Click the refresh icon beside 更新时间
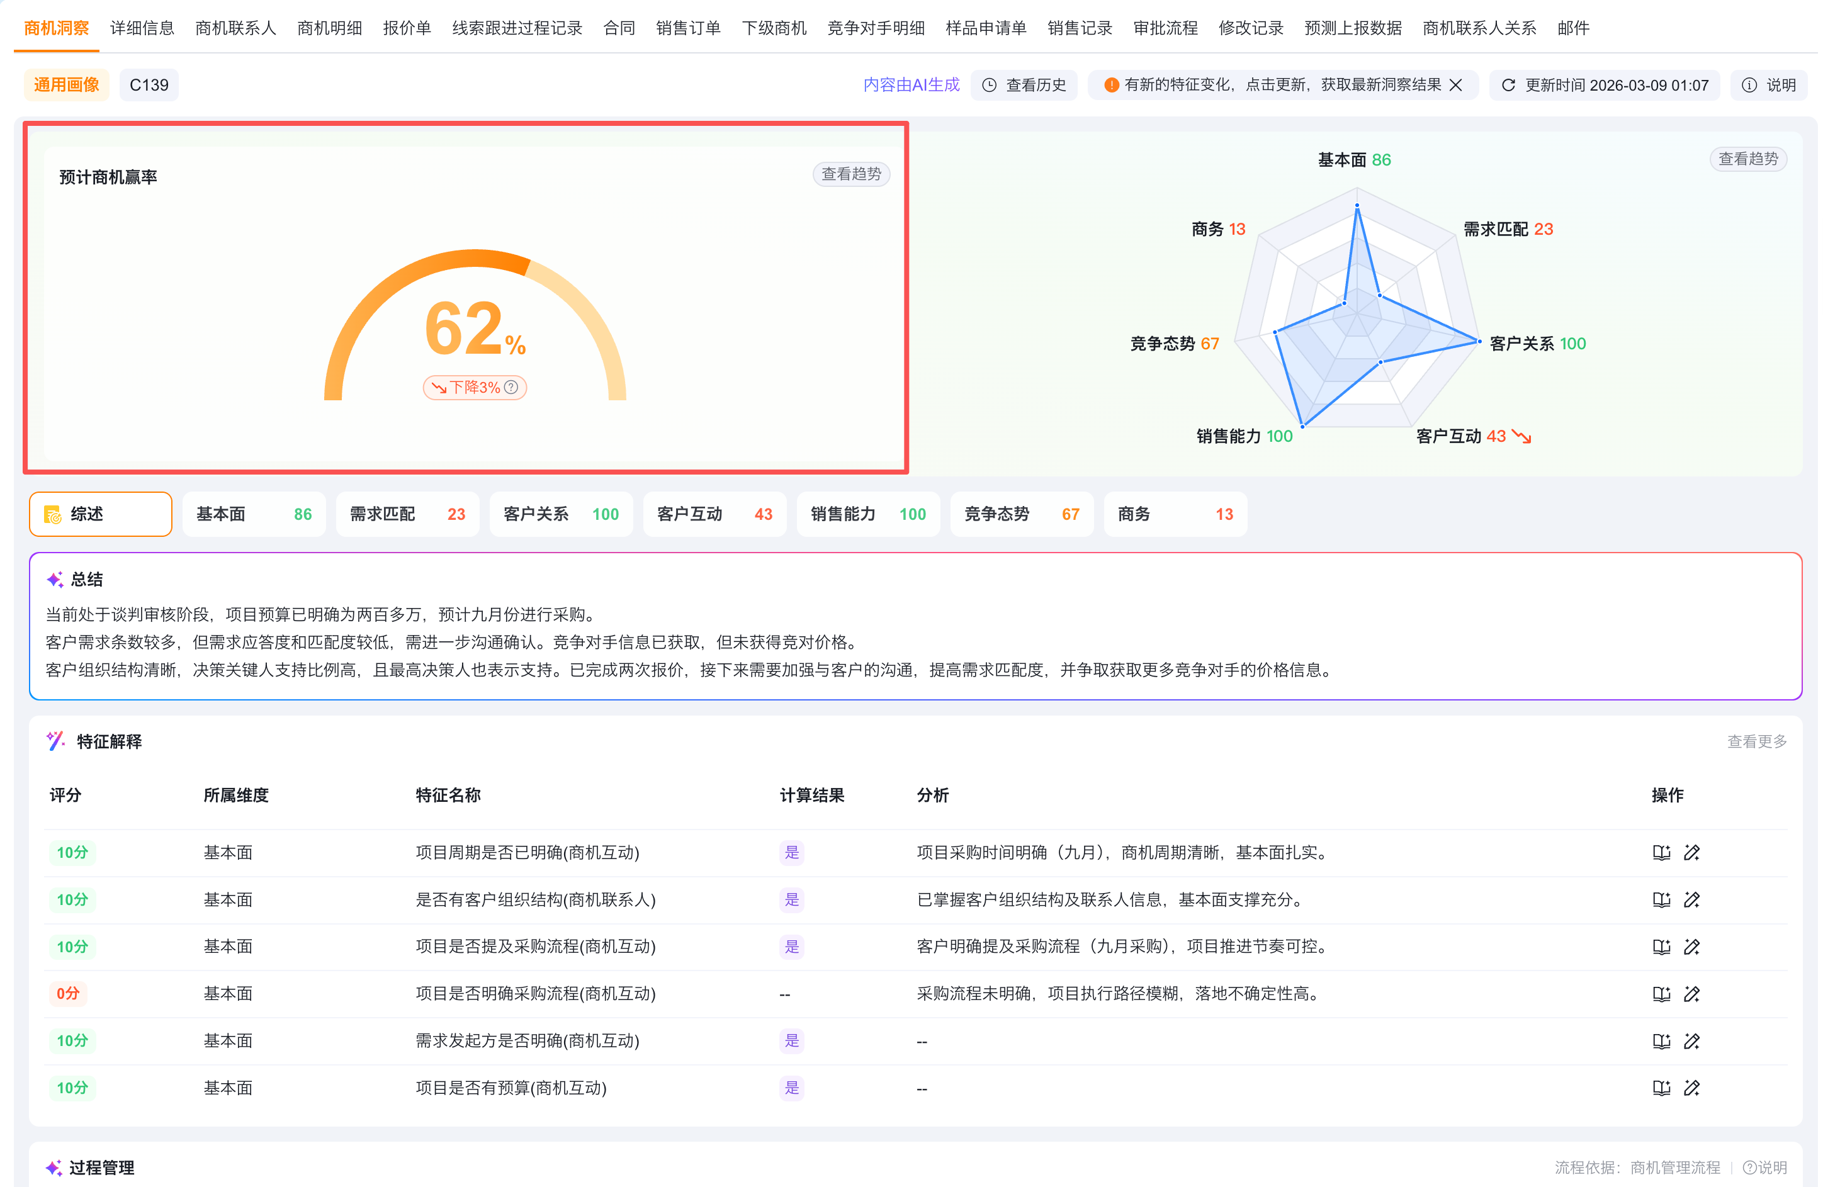This screenshot has width=1823, height=1187. click(1508, 85)
